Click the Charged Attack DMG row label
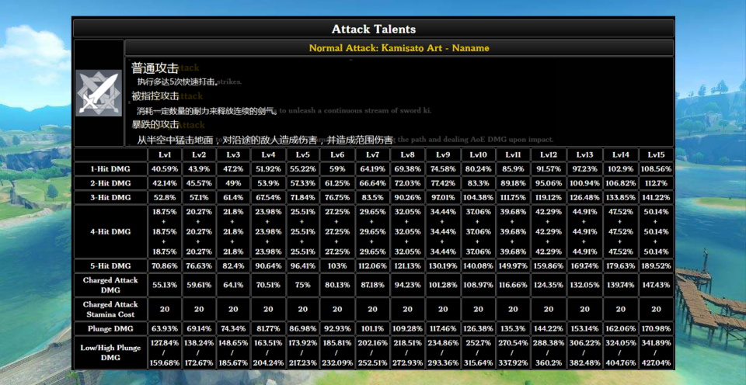This screenshot has width=746, height=385. pyautogui.click(x=110, y=285)
